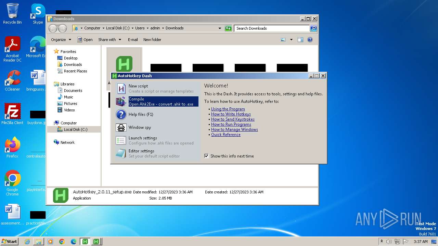Select Recent Places in navigation pane

tap(75, 71)
